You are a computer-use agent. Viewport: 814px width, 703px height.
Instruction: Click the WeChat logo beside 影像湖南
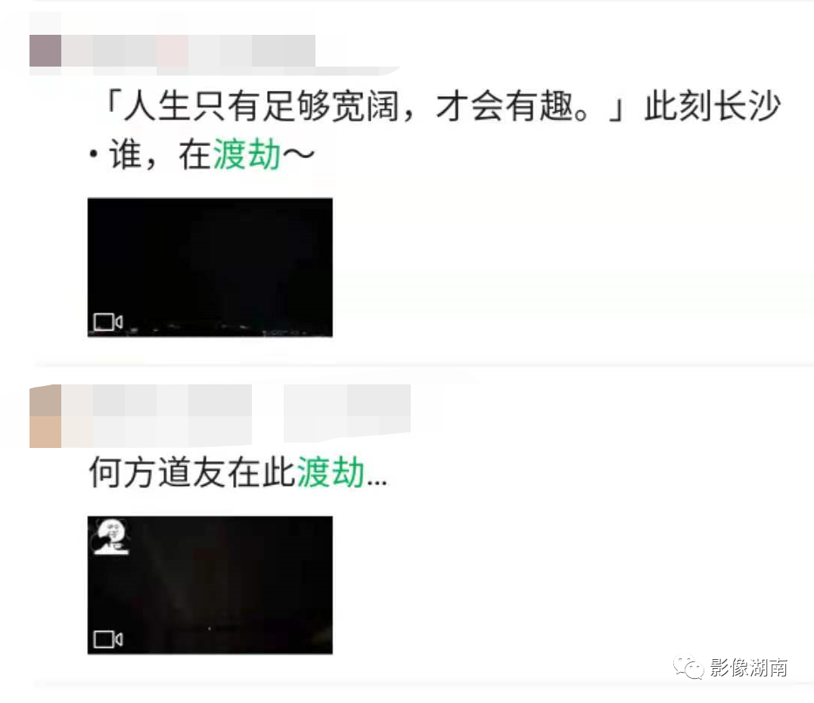[x=688, y=667]
